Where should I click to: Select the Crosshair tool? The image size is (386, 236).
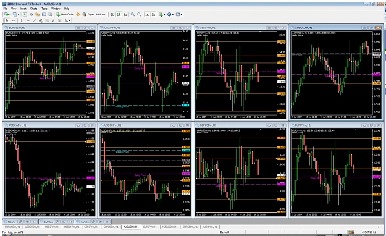pyautogui.click(x=14, y=20)
